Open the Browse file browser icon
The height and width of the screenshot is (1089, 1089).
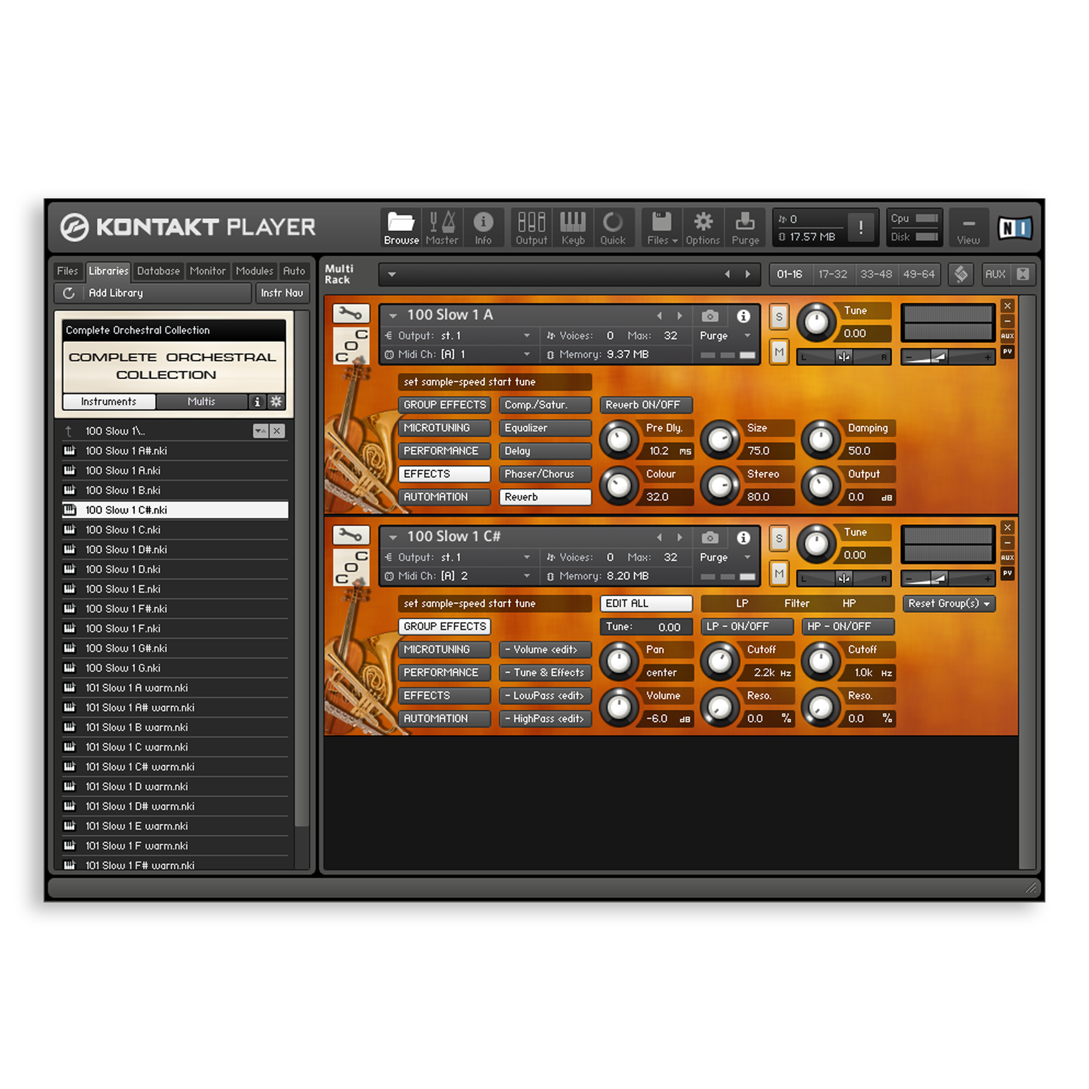click(x=401, y=228)
